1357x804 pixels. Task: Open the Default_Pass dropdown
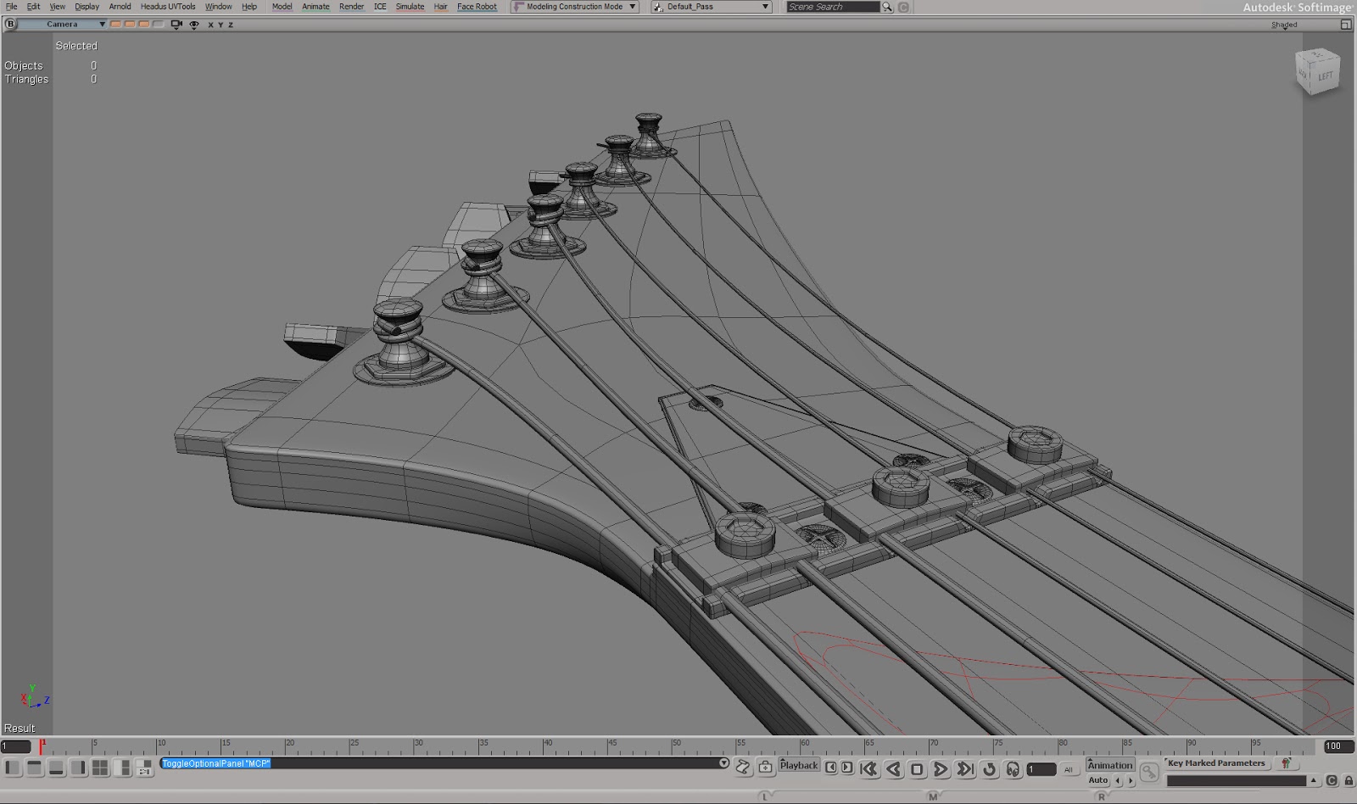coord(710,7)
